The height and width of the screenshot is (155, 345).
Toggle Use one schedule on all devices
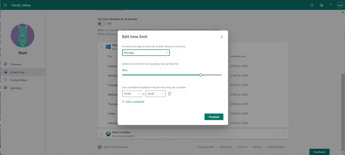pyautogui.click(x=102, y=24)
